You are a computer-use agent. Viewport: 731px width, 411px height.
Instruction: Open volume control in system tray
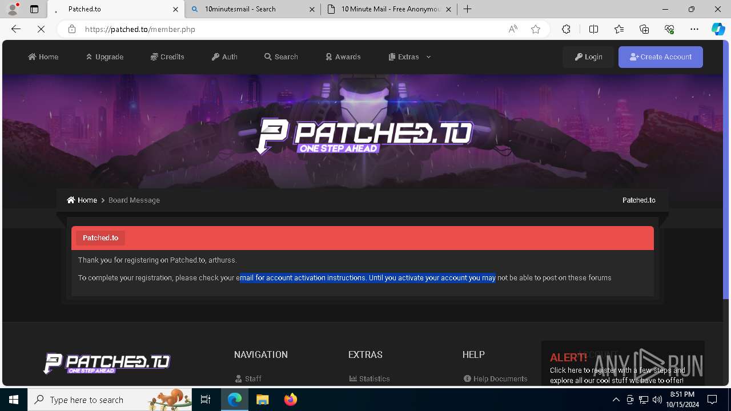click(x=657, y=400)
